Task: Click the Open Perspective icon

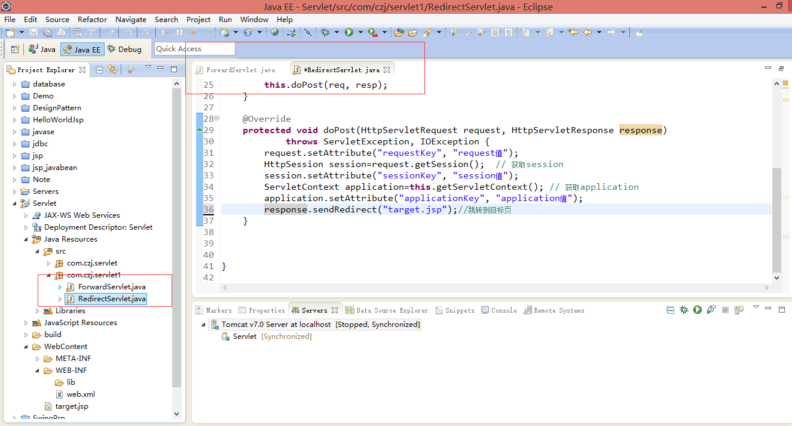Action: point(15,49)
